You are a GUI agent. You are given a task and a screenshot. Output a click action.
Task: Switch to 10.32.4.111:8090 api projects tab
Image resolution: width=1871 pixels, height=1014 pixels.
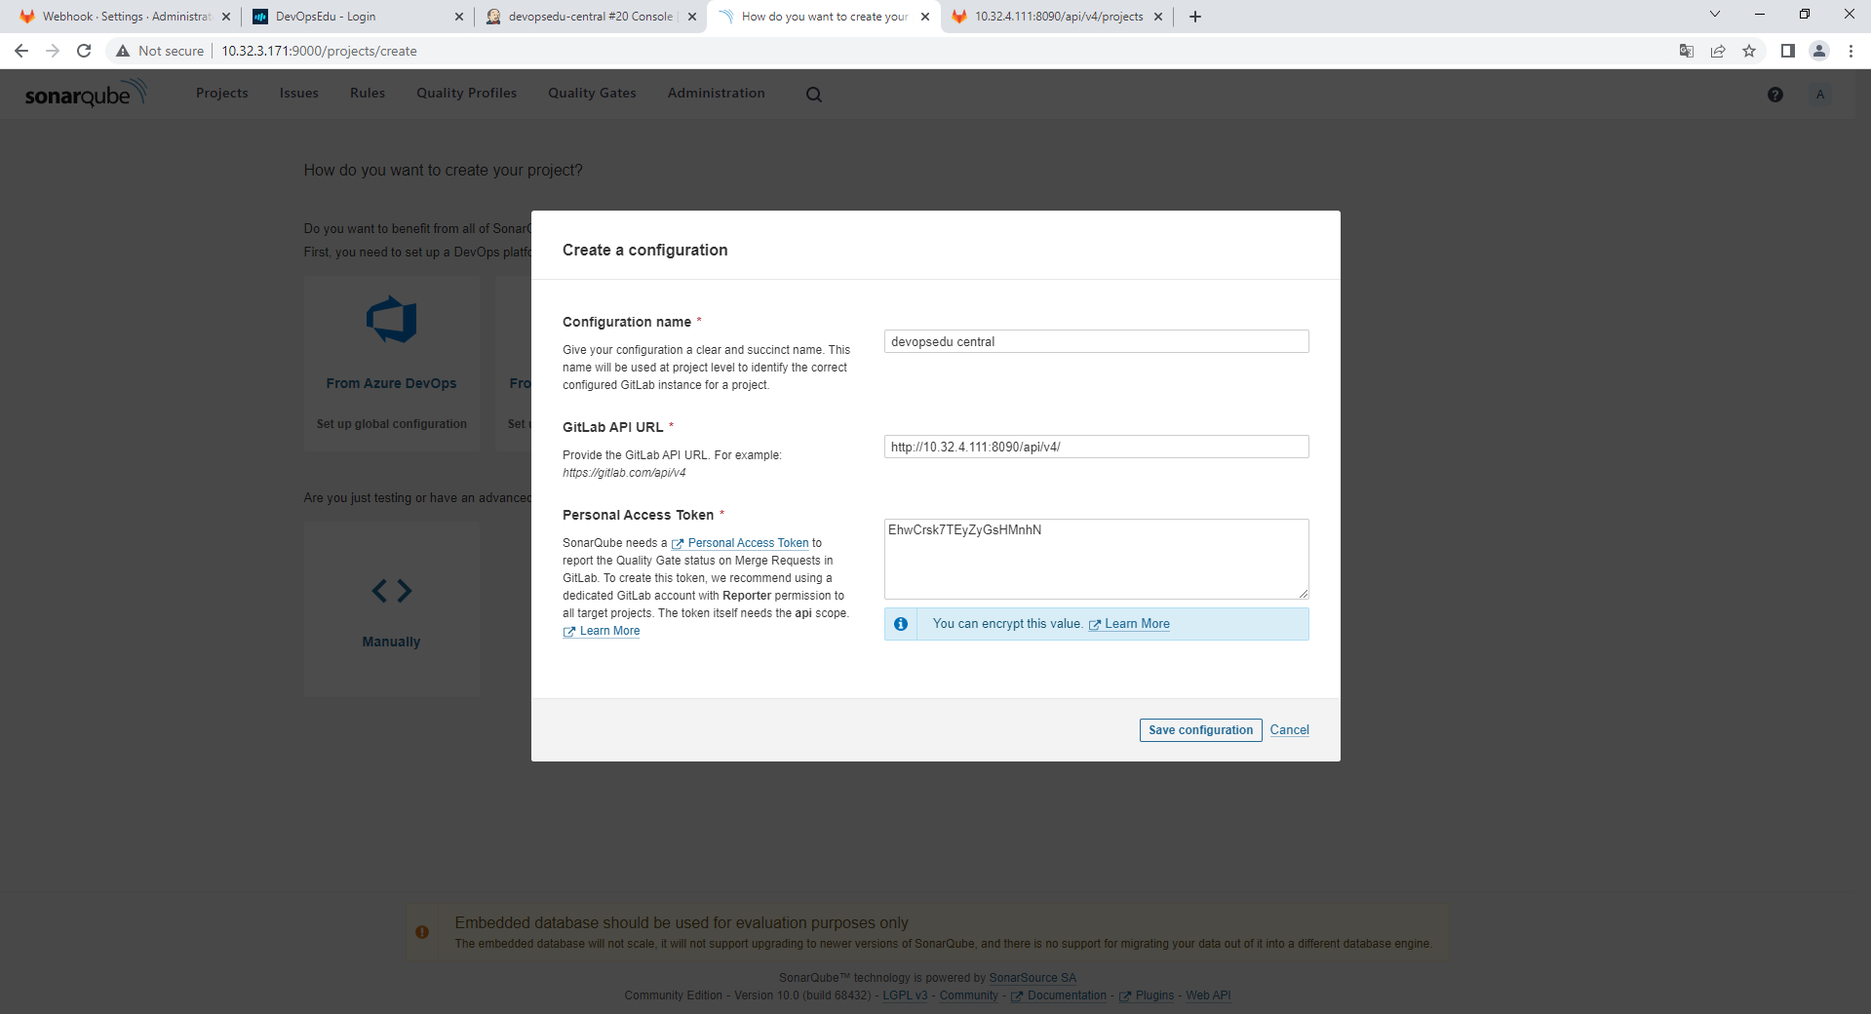point(1057,17)
